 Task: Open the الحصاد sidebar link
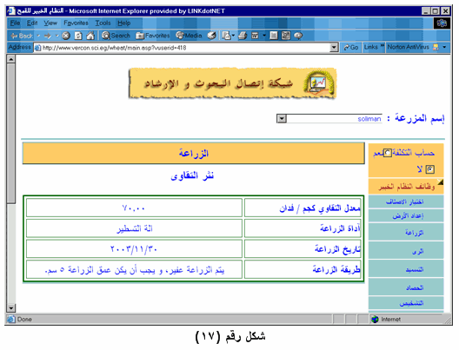406,287
